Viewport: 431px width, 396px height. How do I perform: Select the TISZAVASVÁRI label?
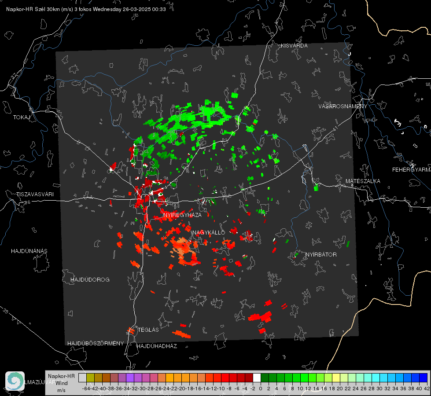[35, 194]
